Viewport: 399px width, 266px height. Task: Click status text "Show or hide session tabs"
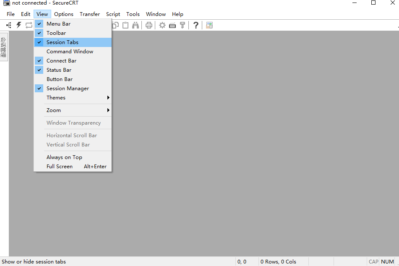click(x=34, y=262)
